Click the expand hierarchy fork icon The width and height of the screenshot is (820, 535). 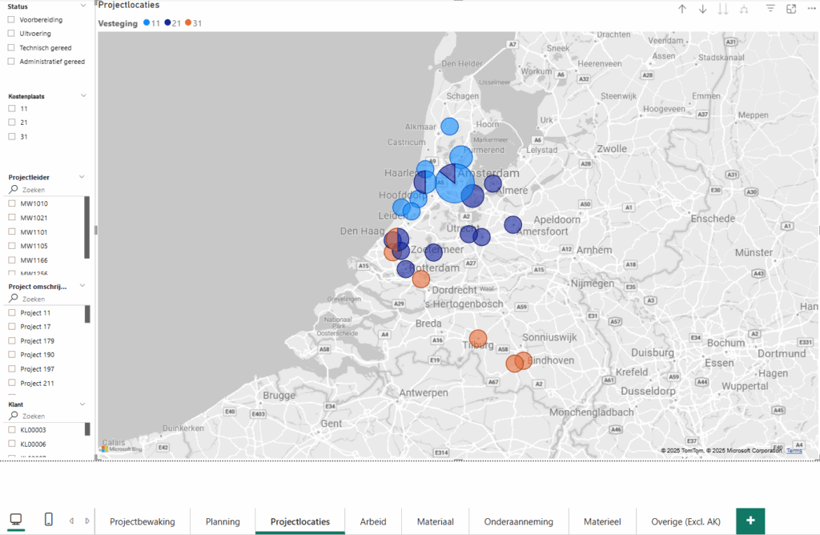coord(744,9)
